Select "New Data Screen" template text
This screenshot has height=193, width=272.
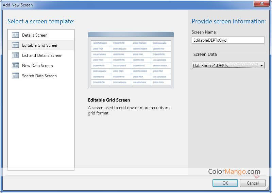point(37,66)
